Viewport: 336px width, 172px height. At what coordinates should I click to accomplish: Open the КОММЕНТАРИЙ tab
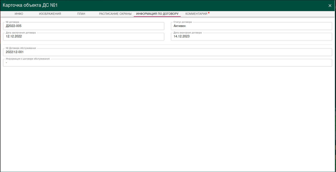(x=196, y=14)
